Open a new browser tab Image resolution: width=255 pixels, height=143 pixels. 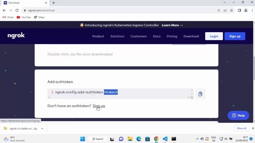[53, 3]
